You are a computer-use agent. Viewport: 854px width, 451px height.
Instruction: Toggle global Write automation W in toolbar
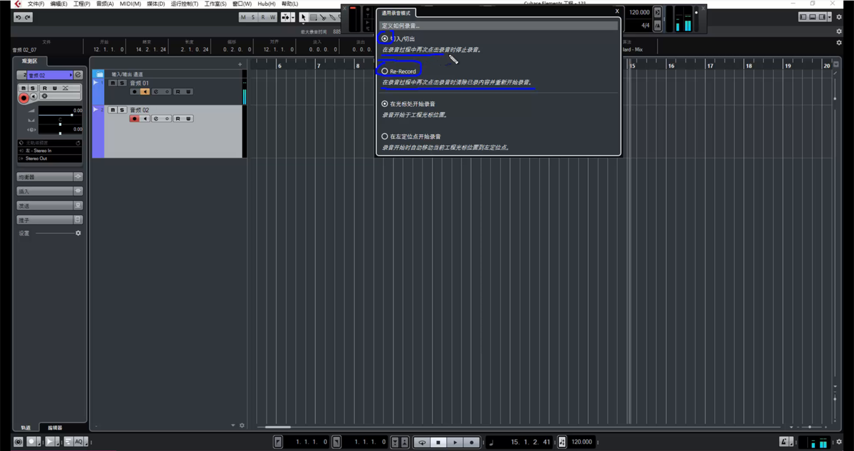(273, 17)
